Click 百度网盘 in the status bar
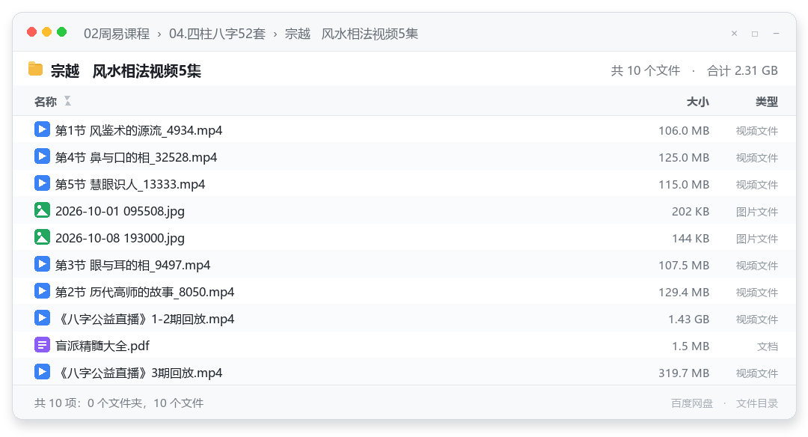The height and width of the screenshot is (437, 808). click(692, 403)
